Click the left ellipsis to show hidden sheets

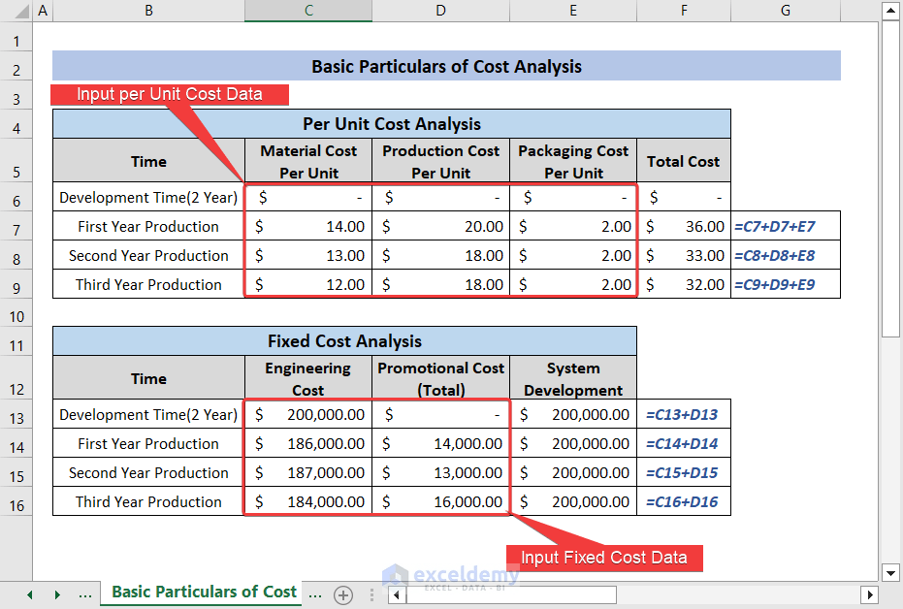pyautogui.click(x=85, y=594)
